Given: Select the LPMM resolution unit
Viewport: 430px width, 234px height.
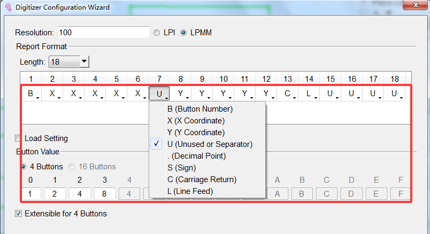Looking at the screenshot, I should (x=183, y=33).
